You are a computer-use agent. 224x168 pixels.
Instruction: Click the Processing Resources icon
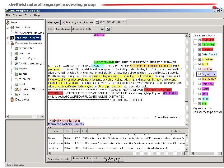pos(12,43)
